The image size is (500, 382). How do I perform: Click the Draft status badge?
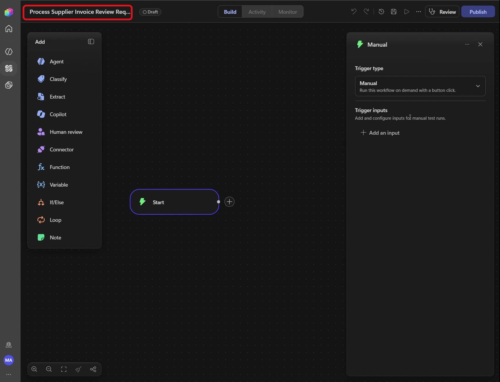click(150, 12)
